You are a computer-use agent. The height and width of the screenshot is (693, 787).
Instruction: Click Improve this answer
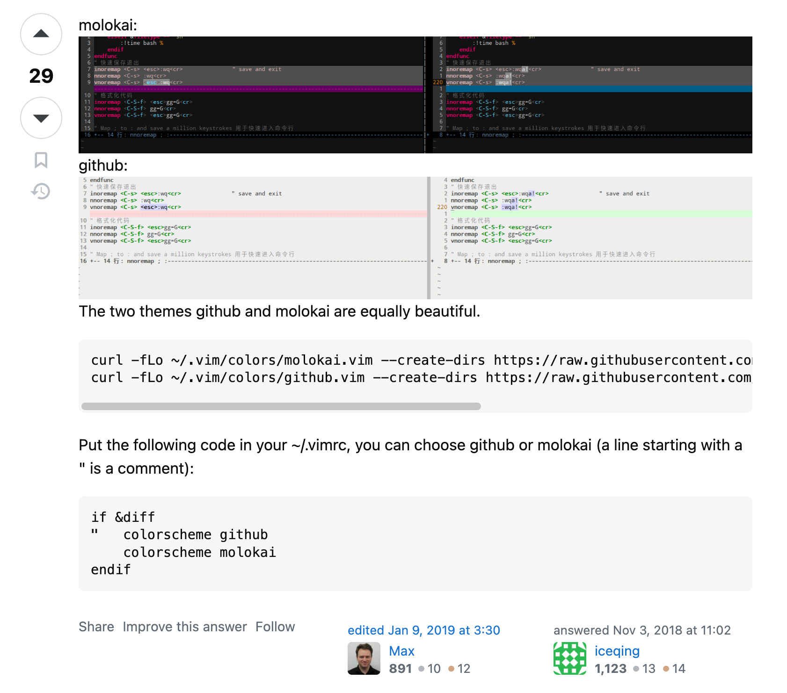pos(185,627)
